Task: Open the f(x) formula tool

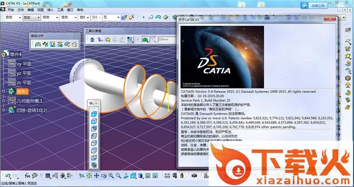Action: pyautogui.click(x=28, y=175)
